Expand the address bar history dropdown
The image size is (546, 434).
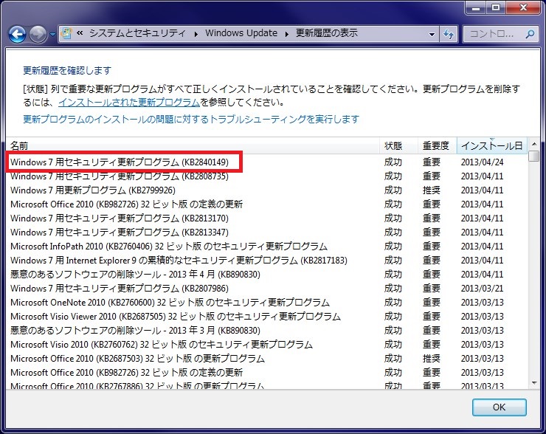tap(432, 34)
